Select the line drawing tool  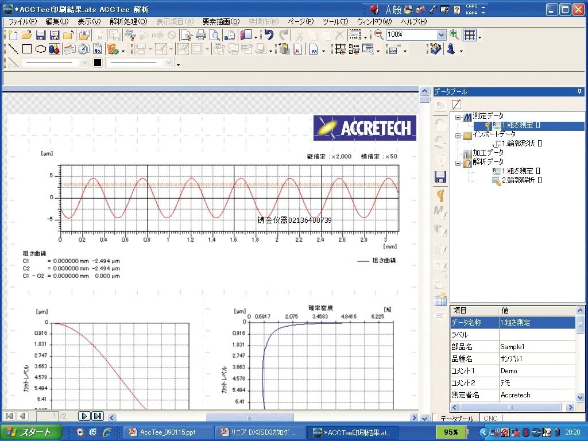click(12, 49)
